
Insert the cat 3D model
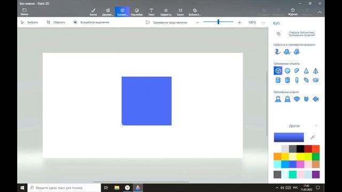[x=306, y=99]
